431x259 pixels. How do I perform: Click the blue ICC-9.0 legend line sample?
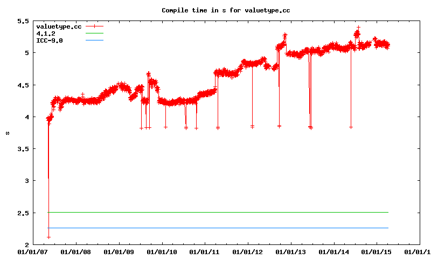94,40
